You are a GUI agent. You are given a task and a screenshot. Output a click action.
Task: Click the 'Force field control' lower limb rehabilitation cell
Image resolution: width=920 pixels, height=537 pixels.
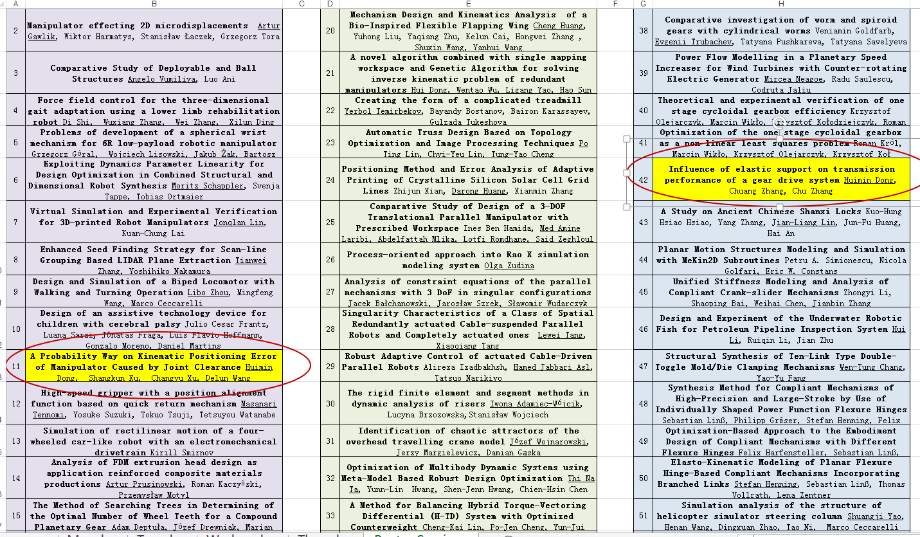tap(154, 110)
